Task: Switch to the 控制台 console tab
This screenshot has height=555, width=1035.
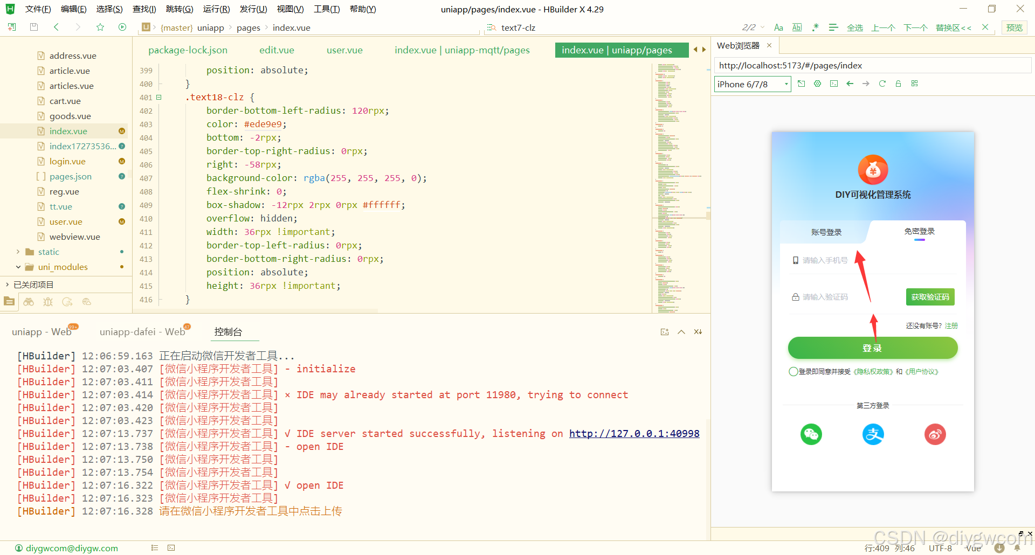Action: point(228,332)
